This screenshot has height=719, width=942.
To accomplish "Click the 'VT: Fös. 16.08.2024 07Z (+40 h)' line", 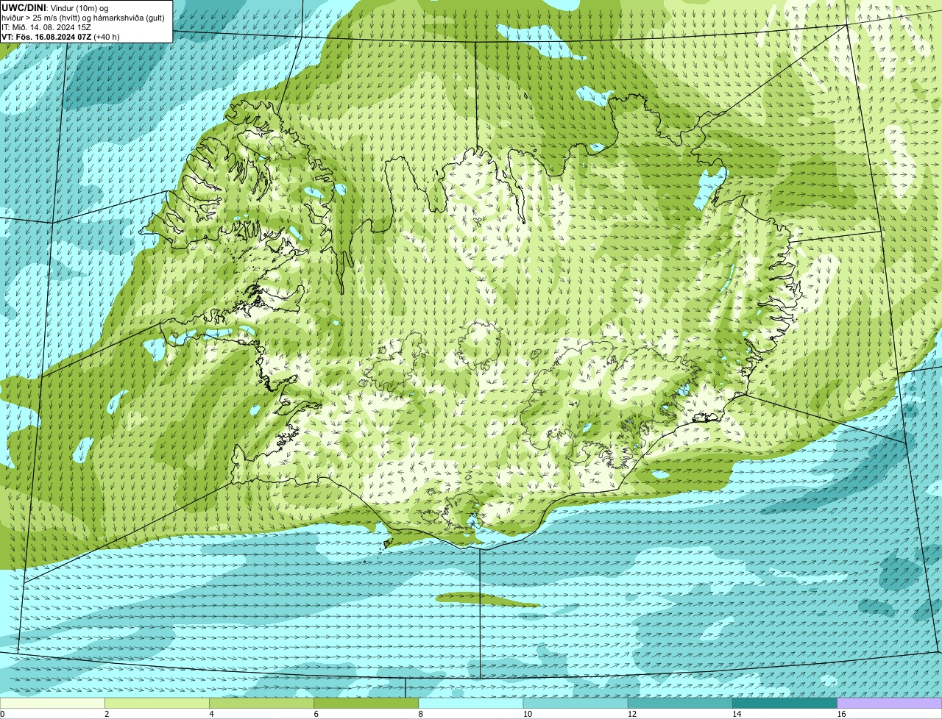I will point(60,37).
